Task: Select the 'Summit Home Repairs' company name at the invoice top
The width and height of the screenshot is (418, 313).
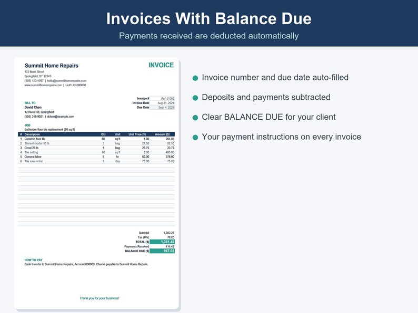Action: (x=52, y=66)
